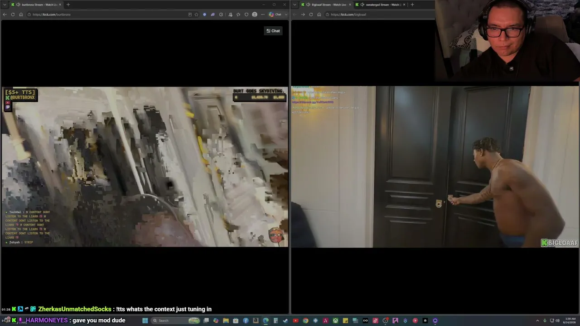The image size is (580, 326).
Task: Open the volume control in the system tray
Action: point(557,321)
